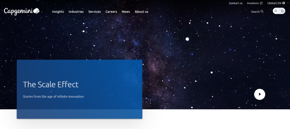290x129 pixels.
Task: Click the Search label in the header
Action: pos(255,12)
